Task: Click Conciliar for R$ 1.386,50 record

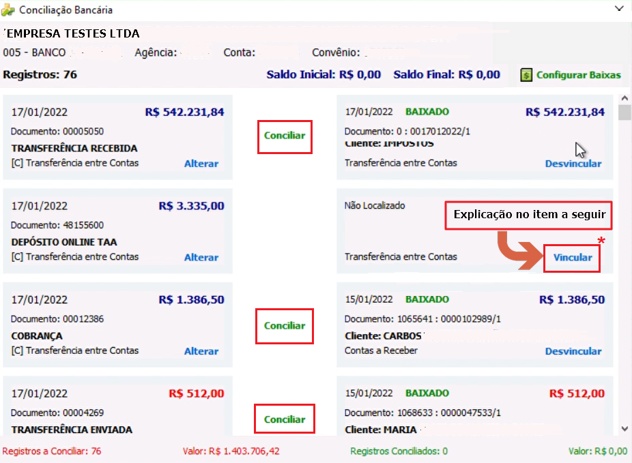Action: point(285,326)
